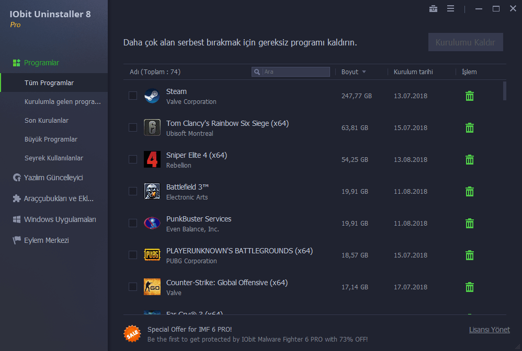Click the Counter-Strike GO program icon

coord(152,287)
